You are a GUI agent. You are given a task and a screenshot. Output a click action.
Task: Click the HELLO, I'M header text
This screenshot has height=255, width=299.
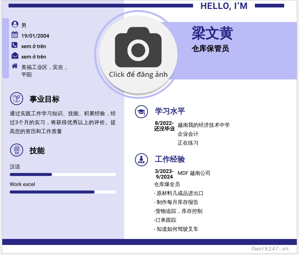224,6
